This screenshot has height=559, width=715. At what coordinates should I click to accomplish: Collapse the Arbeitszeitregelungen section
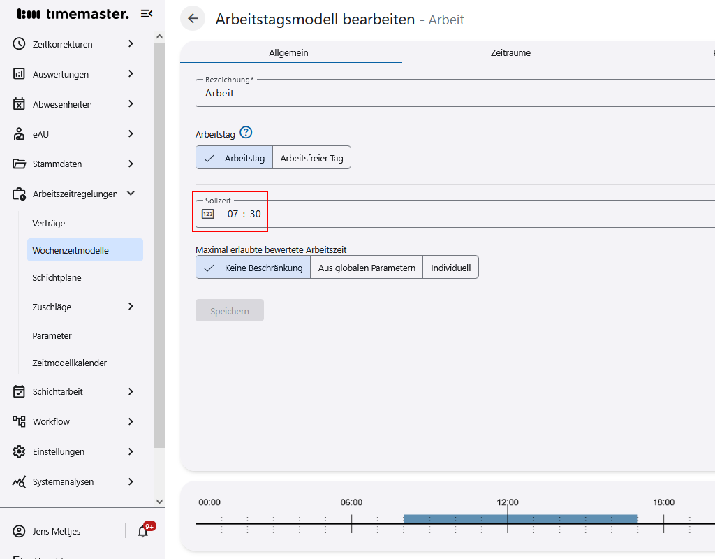click(131, 194)
